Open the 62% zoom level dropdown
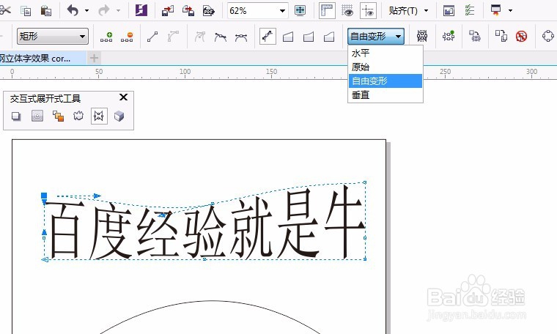 point(282,11)
